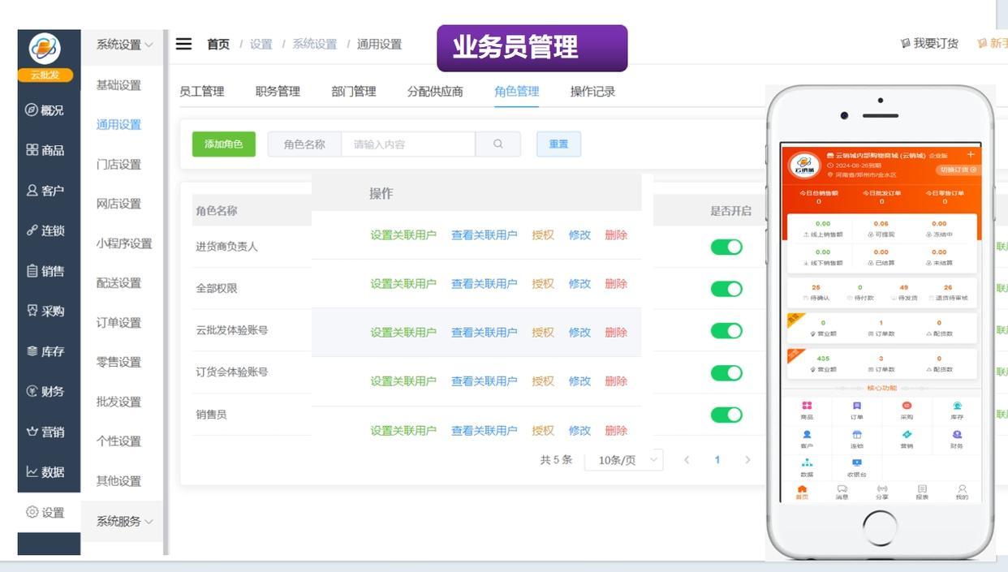Go to 客户 customers section

click(x=45, y=191)
